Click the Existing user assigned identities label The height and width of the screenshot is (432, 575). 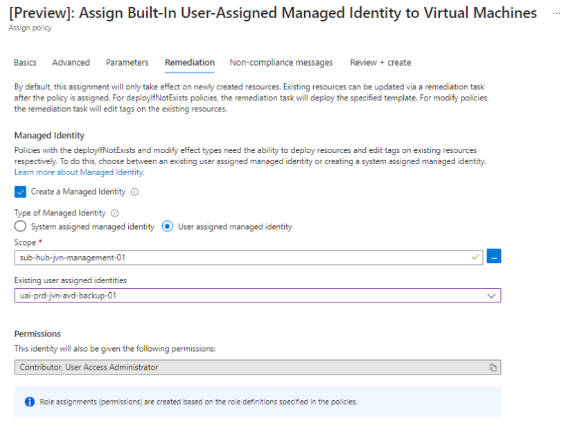pyautogui.click(x=71, y=280)
